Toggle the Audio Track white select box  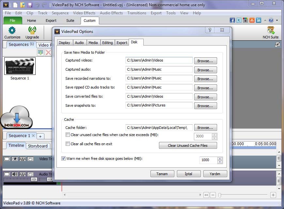[7, 174]
